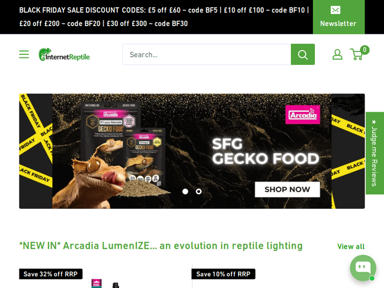The height and width of the screenshot is (288, 384).
Task: Click the InternetReptile chameleon logo
Action: pyautogui.click(x=64, y=54)
